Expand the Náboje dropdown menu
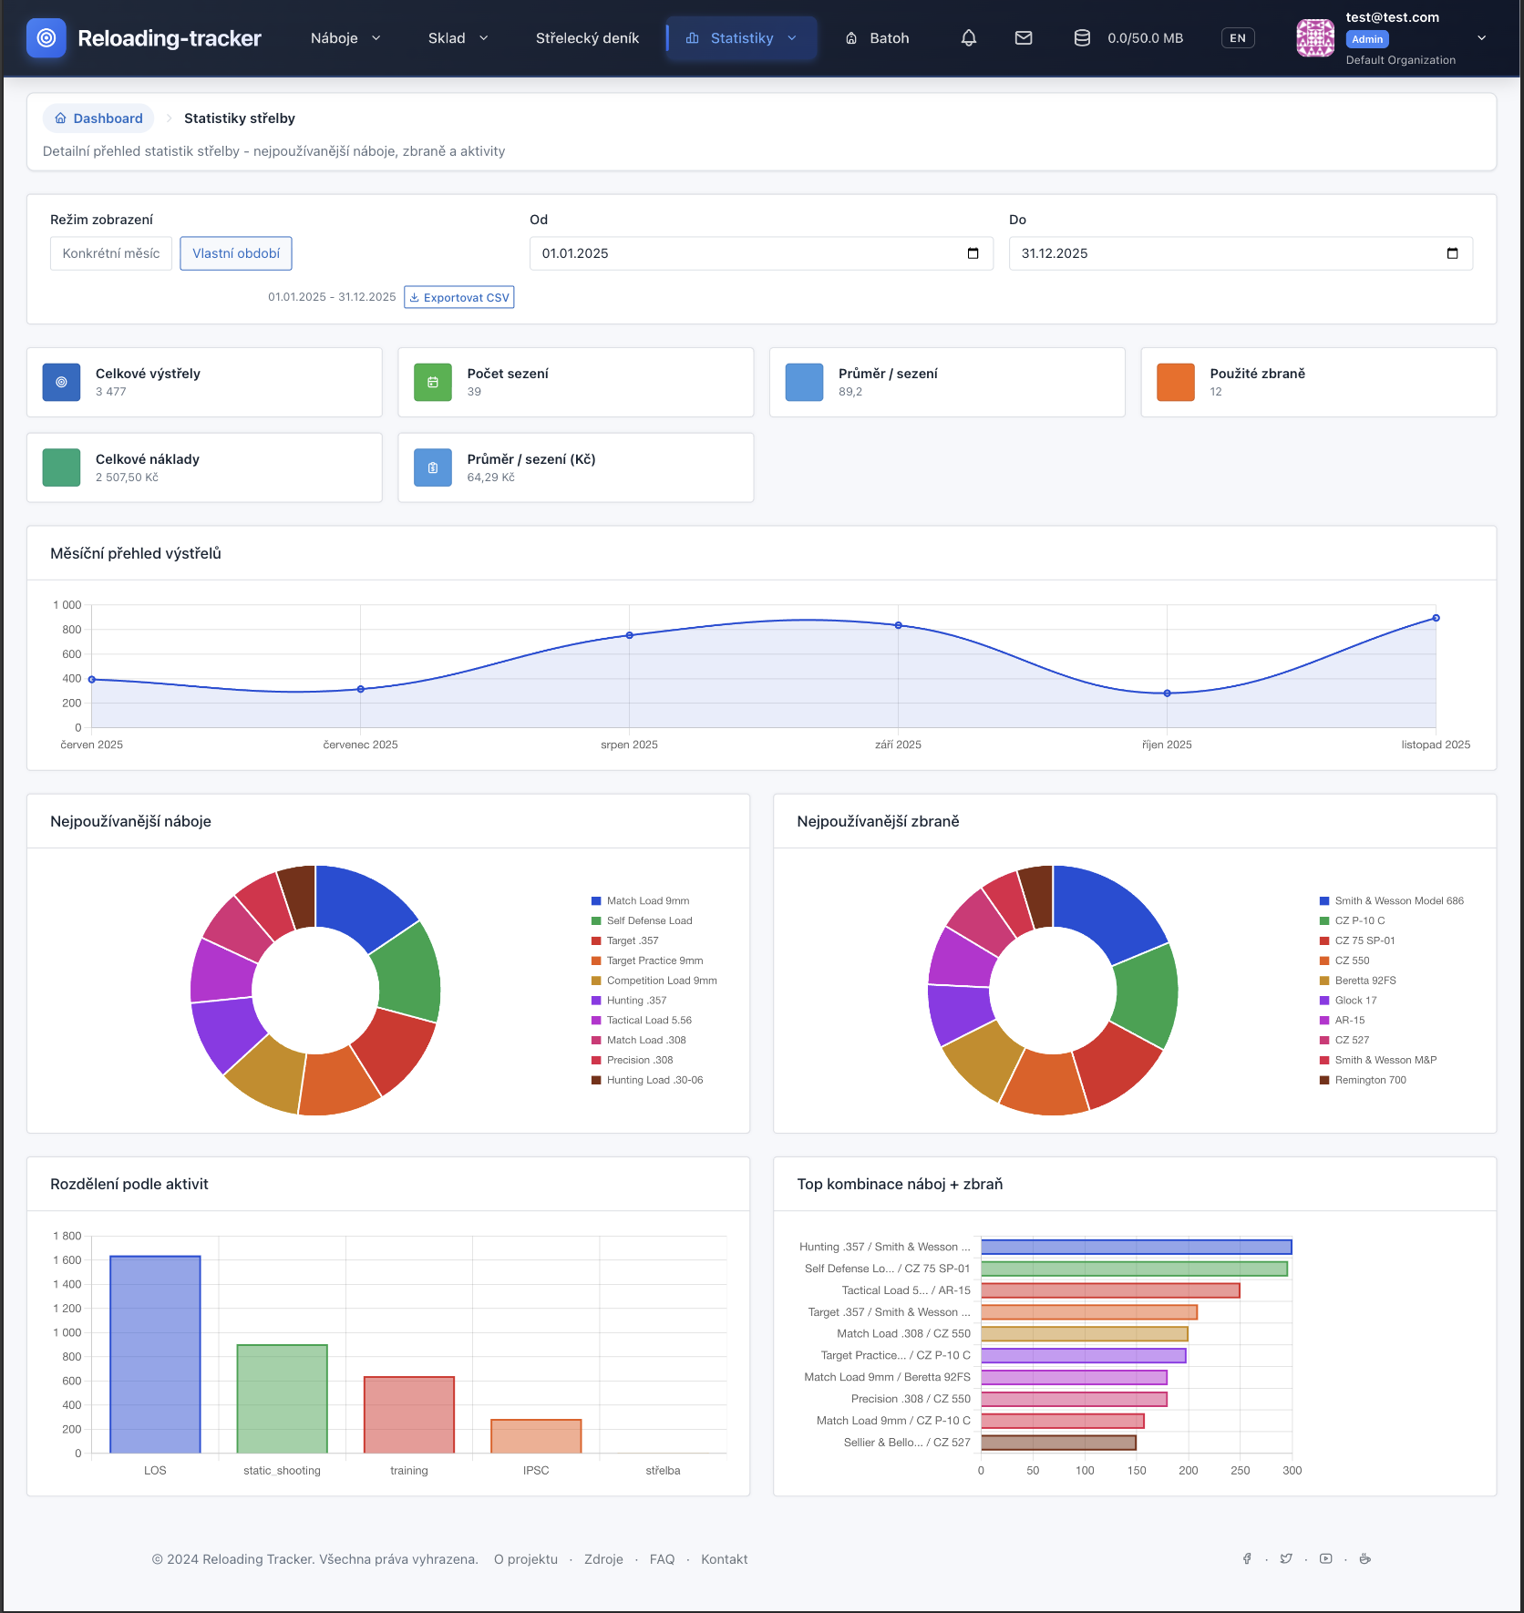The height and width of the screenshot is (1613, 1524). (x=345, y=38)
